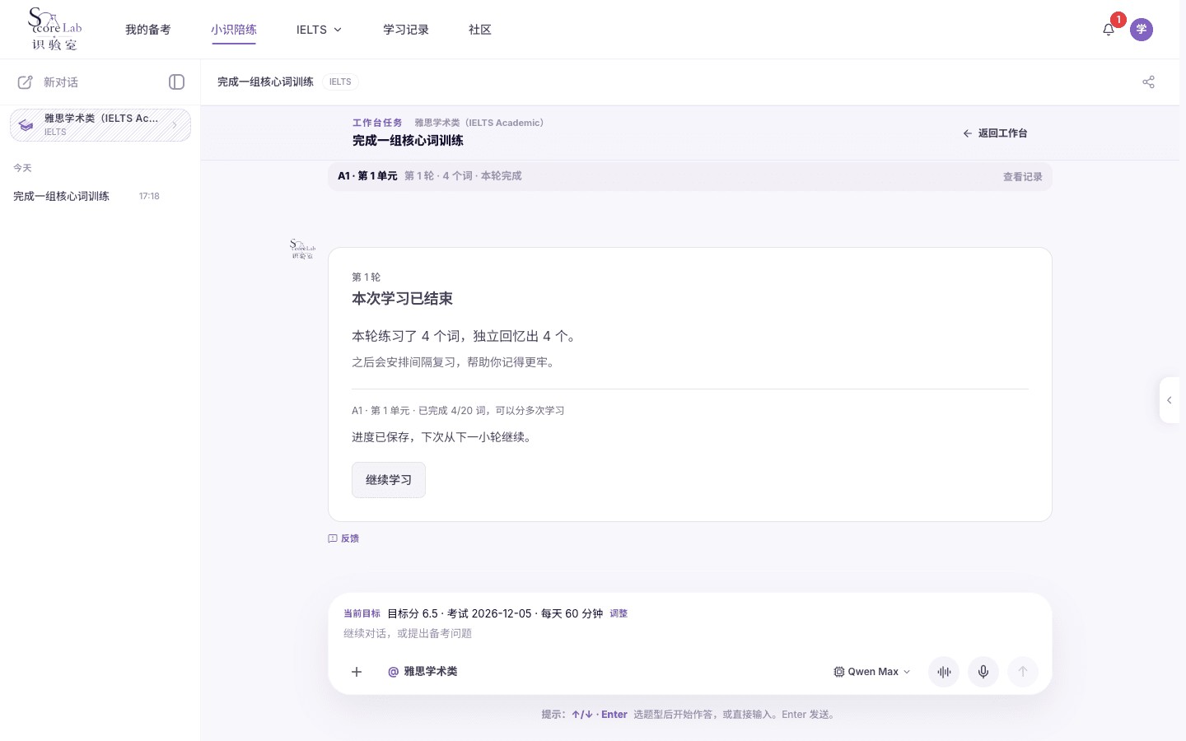Start voice waveform mode
This screenshot has height=741, width=1186.
coord(944,672)
